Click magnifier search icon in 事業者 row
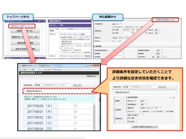The image size is (186, 139). point(171,97)
